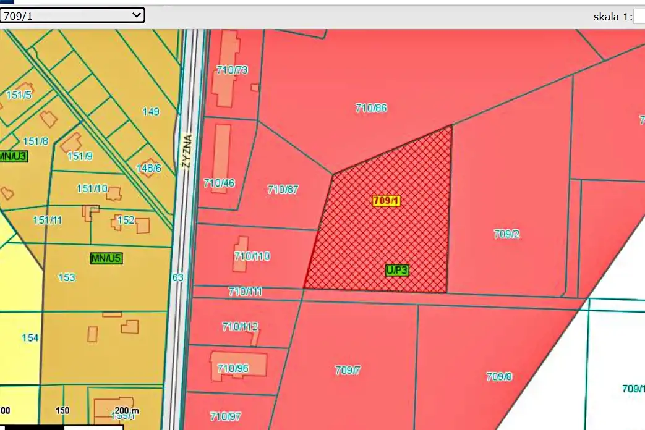Image resolution: width=645 pixels, height=430 pixels.
Task: Select the building on parcel 710/96
Action: pos(238,363)
